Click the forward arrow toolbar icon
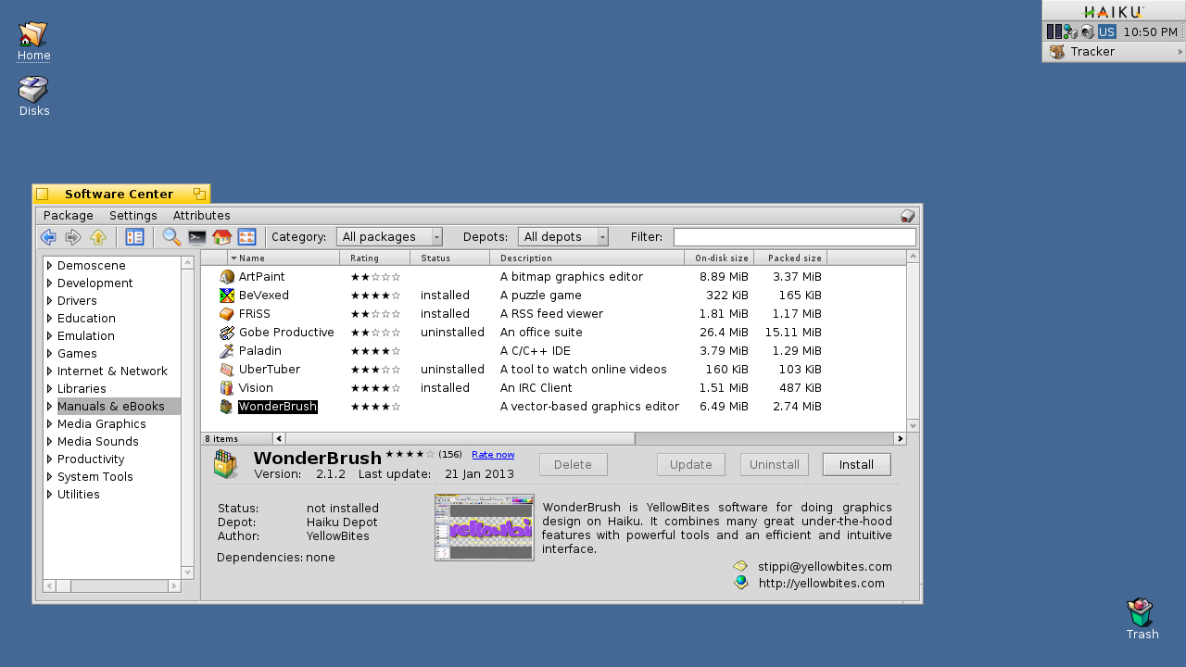The width and height of the screenshot is (1186, 667). [73, 237]
